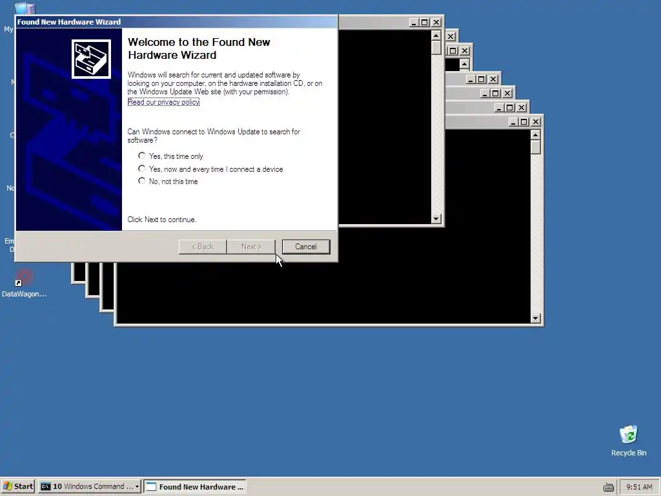The height and width of the screenshot is (496, 661).
Task: Close the command window directly behind wizard
Action: tap(436, 23)
